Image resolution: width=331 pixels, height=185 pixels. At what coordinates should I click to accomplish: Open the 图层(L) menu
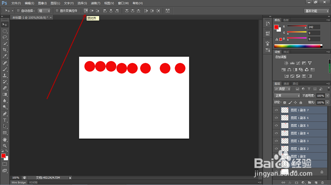pyautogui.click(x=55, y=3)
